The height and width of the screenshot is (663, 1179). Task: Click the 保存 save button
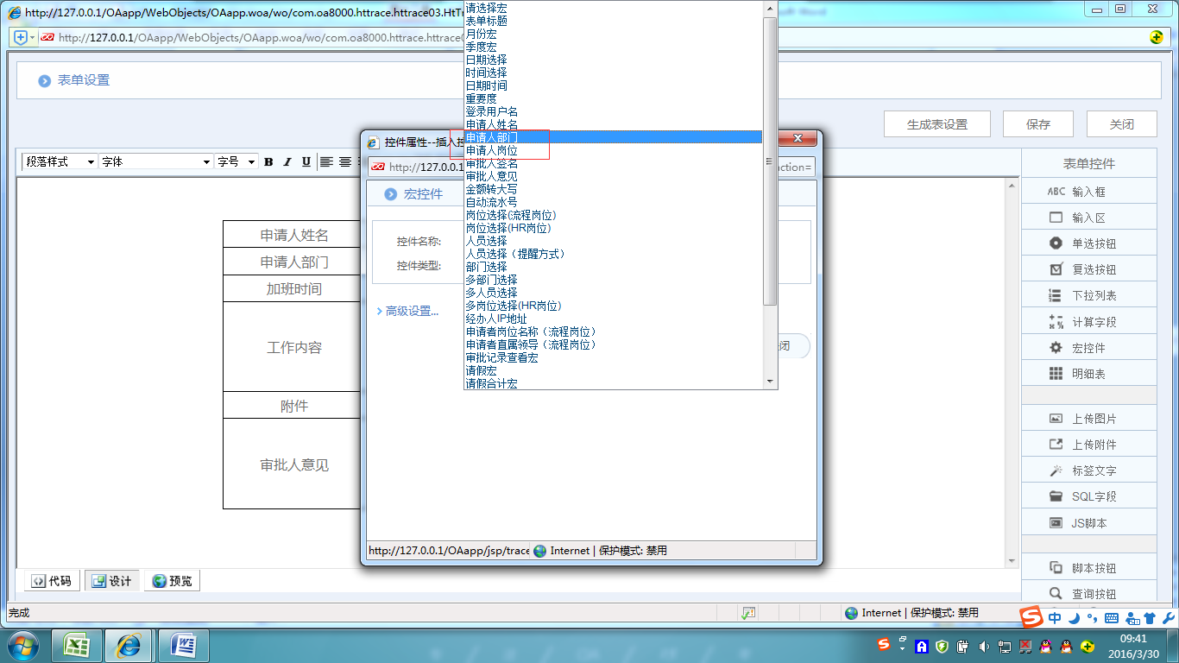pos(1037,123)
